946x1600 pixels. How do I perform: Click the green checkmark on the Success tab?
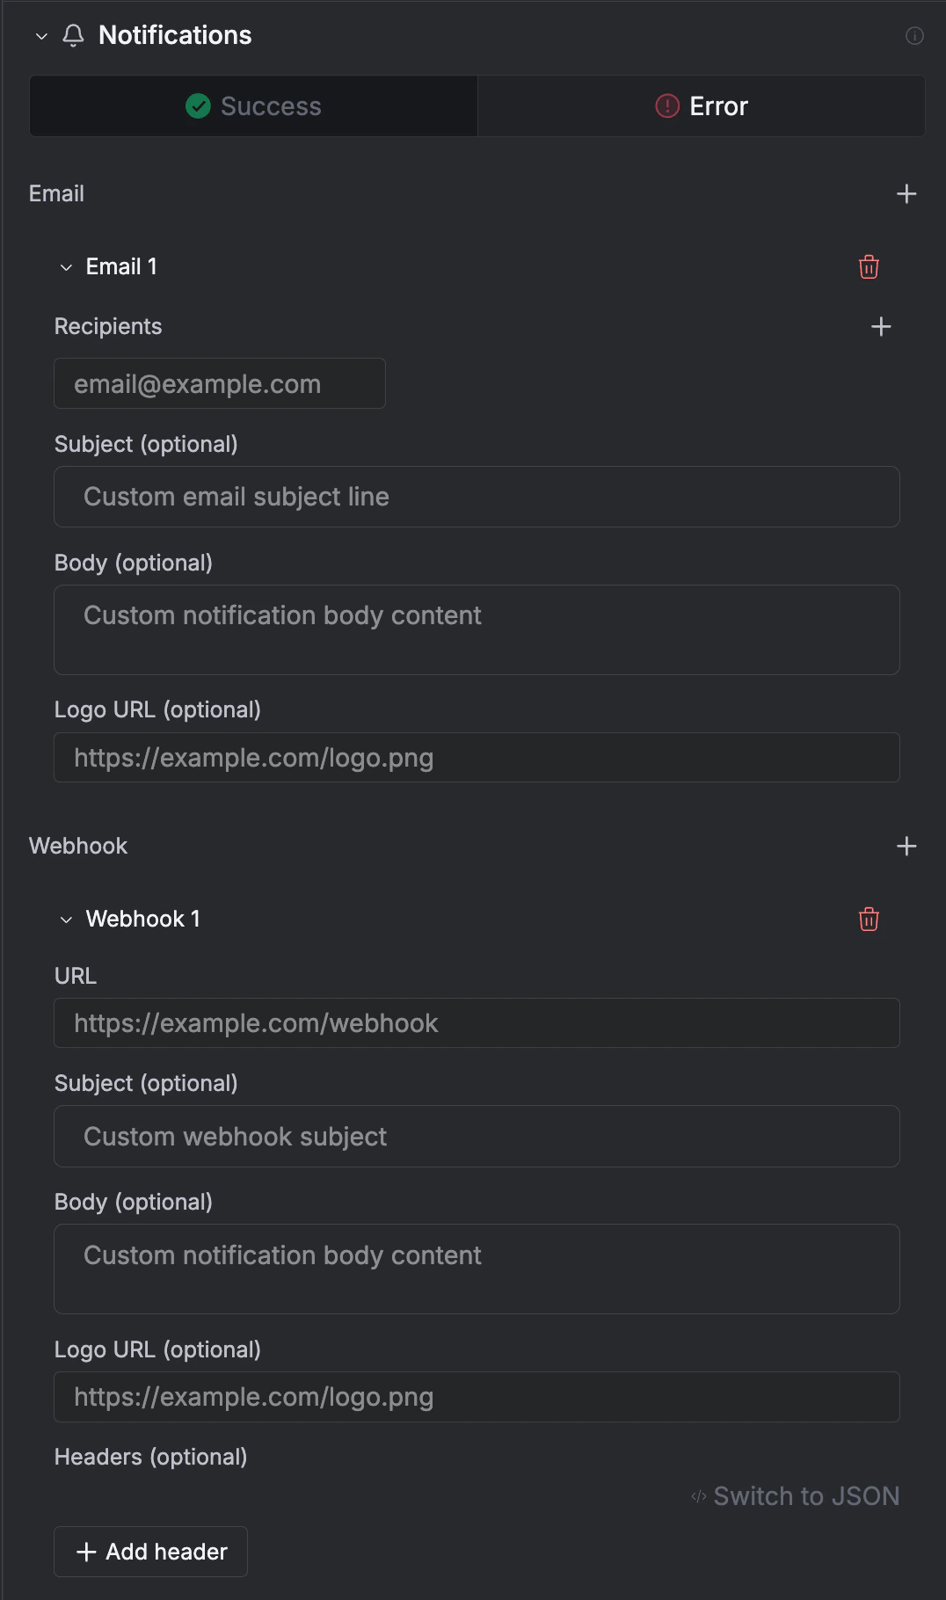click(197, 105)
